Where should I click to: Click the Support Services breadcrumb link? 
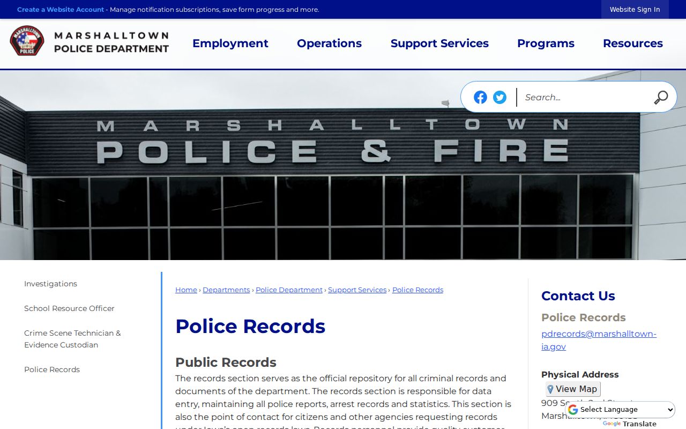(x=357, y=290)
